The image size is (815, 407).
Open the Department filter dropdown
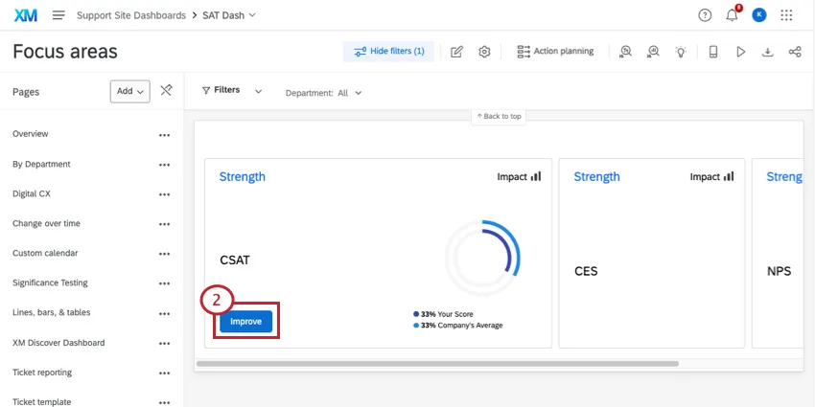324,93
